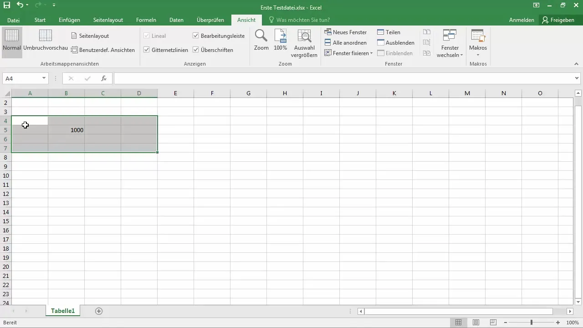Select cell B5 containing 1000
Image resolution: width=583 pixels, height=328 pixels.
pyautogui.click(x=66, y=130)
